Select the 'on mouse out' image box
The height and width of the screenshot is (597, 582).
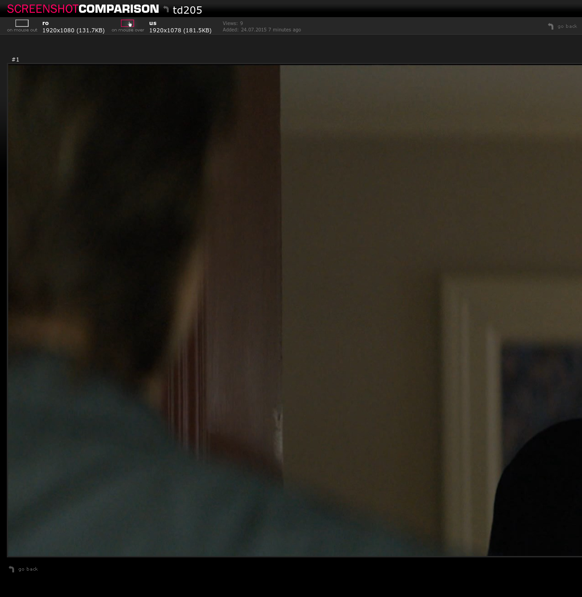[x=22, y=23]
